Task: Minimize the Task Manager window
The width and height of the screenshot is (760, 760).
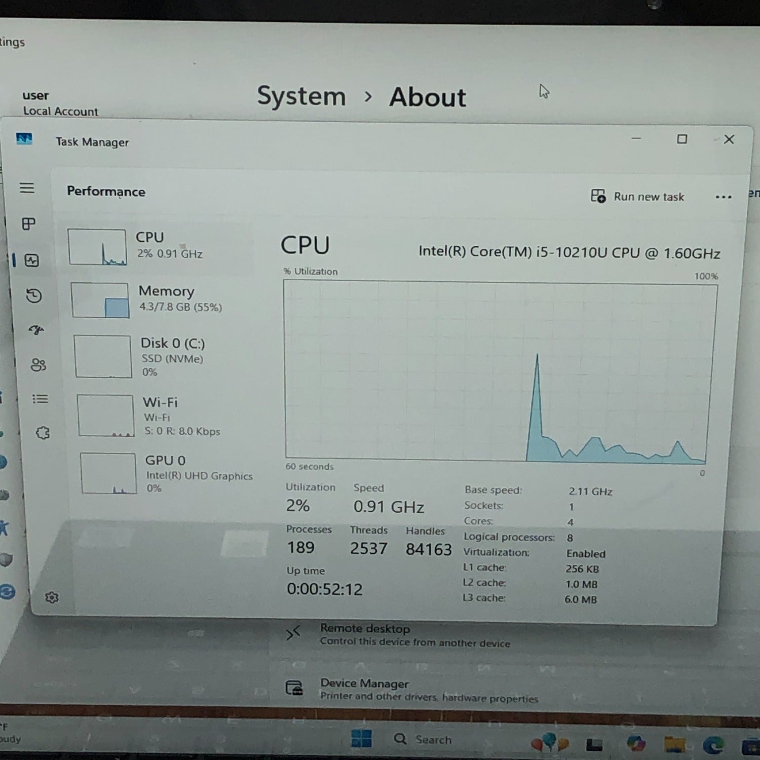Action: 636,138
